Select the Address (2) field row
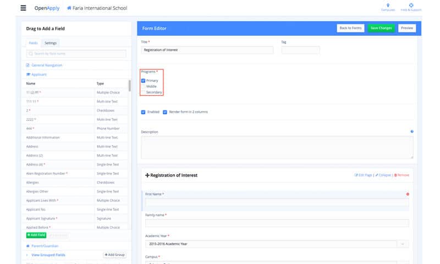 pyautogui.click(x=75, y=156)
